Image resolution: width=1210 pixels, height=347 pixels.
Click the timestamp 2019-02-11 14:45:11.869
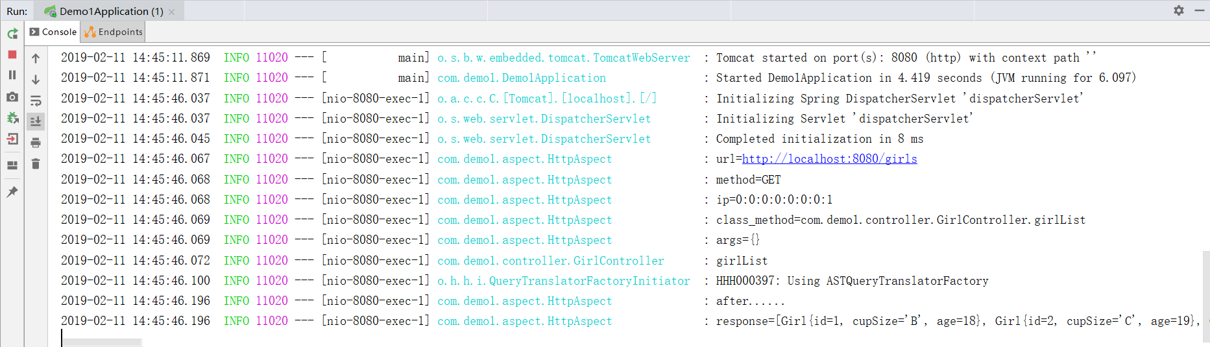pos(136,58)
